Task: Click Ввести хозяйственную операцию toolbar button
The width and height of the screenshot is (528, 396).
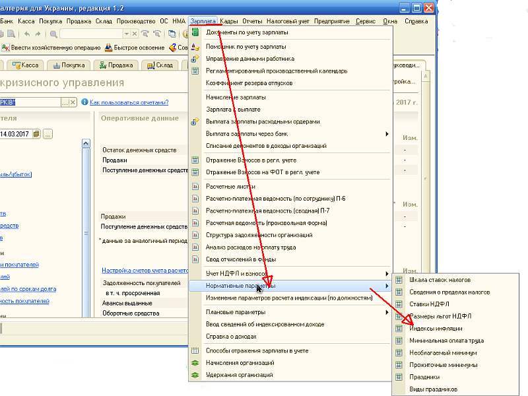Action: (x=51, y=48)
